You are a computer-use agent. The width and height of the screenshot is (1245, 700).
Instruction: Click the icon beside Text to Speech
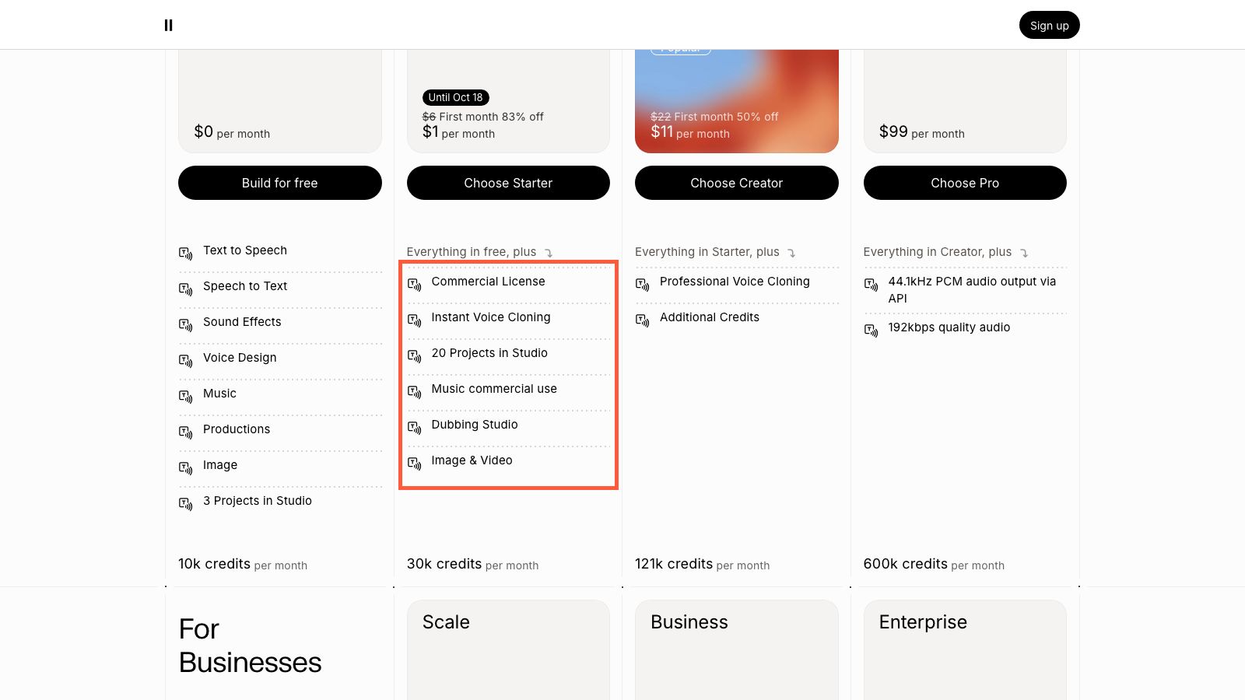click(185, 253)
